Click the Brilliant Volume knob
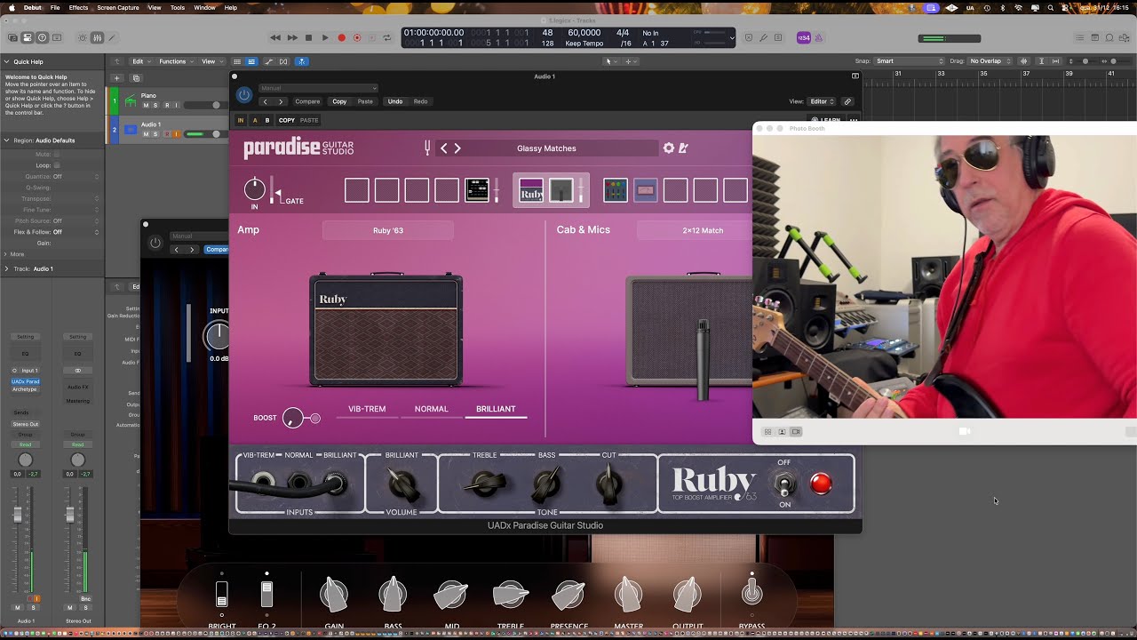1137x640 pixels. click(402, 484)
